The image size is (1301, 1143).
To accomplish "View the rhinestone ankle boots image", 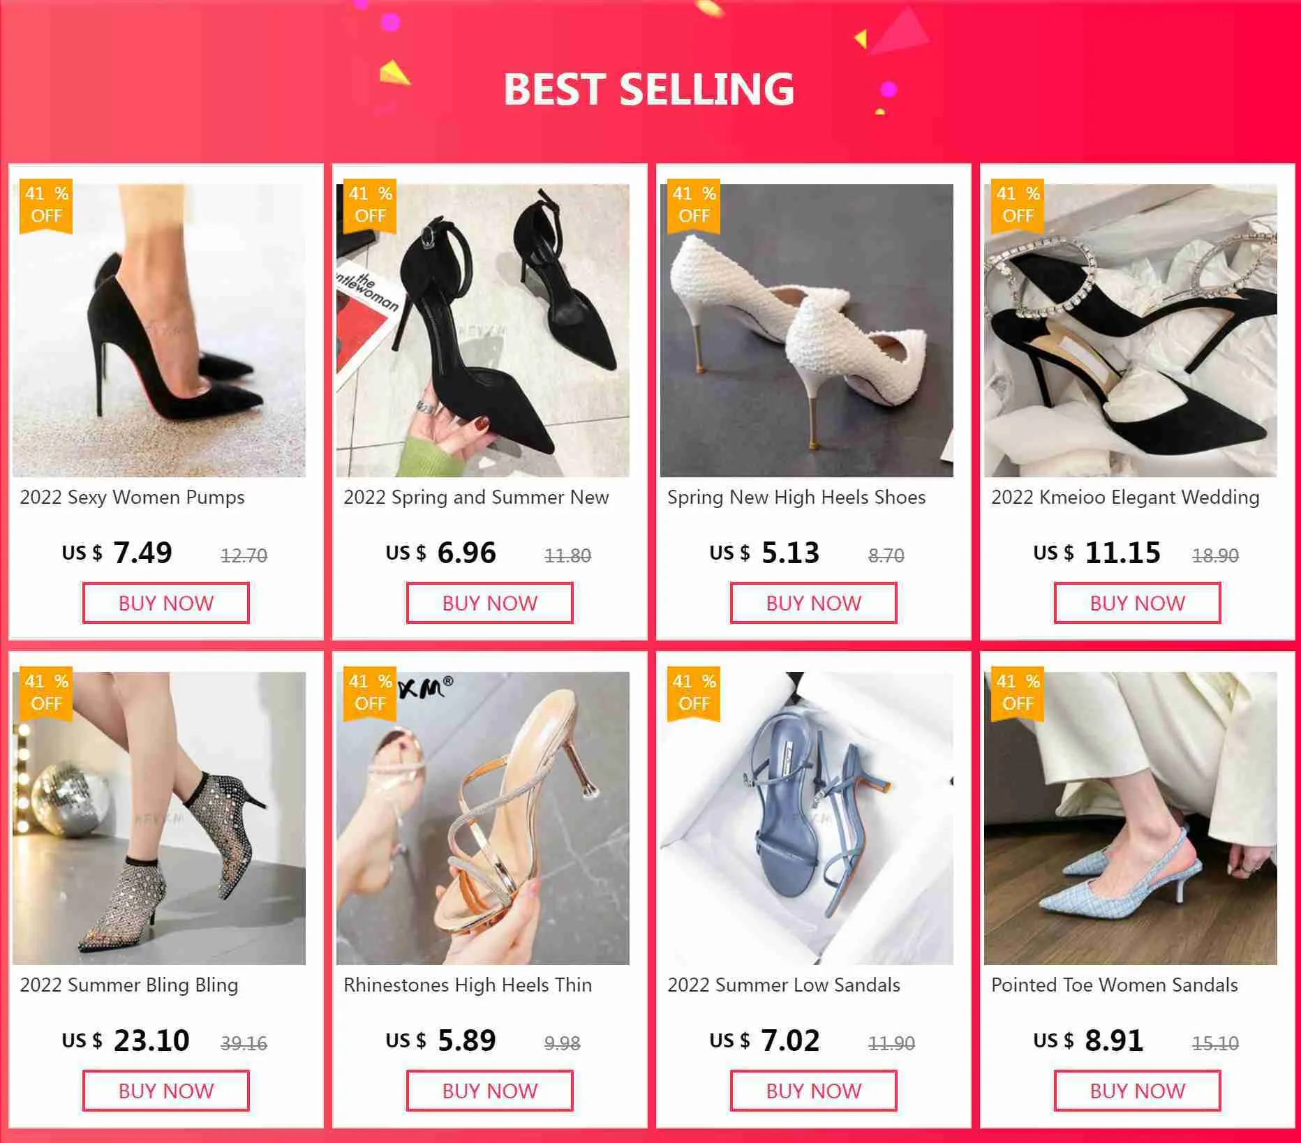I will pyautogui.click(x=159, y=818).
